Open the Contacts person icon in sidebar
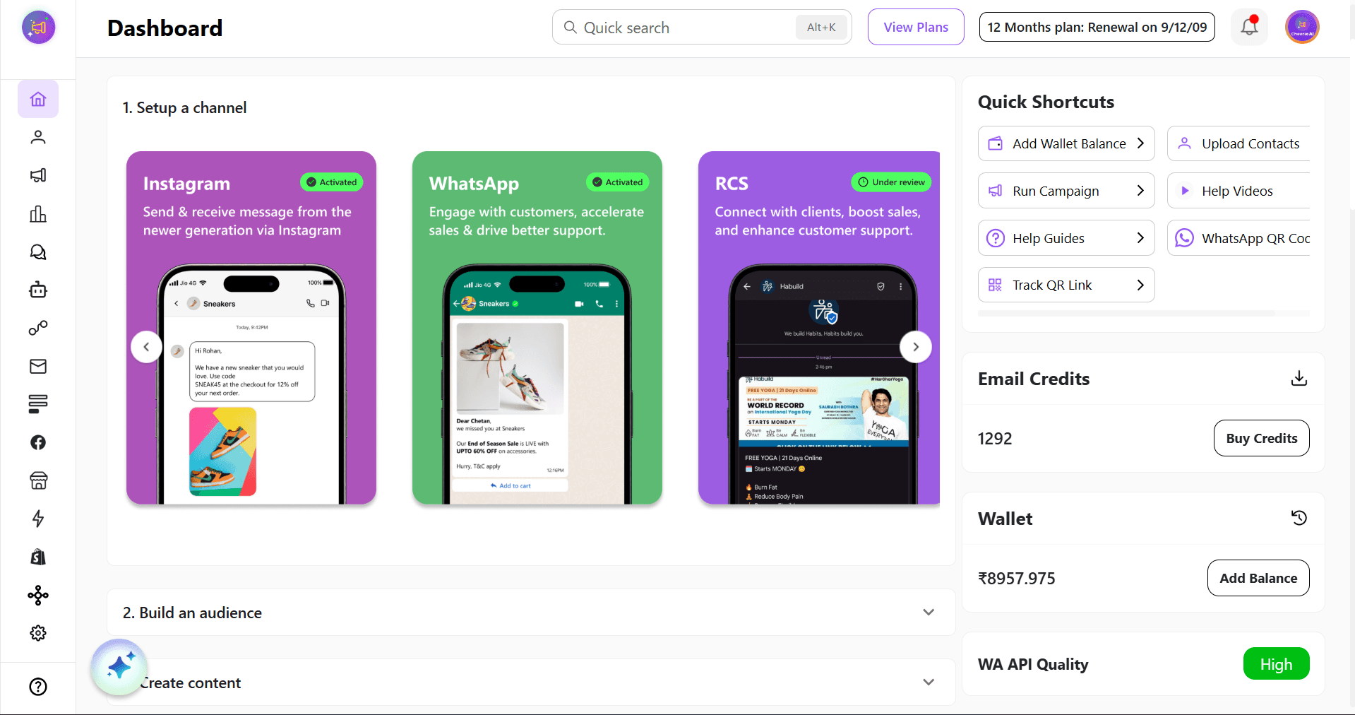Screen dimensions: 1355x715 [38, 137]
